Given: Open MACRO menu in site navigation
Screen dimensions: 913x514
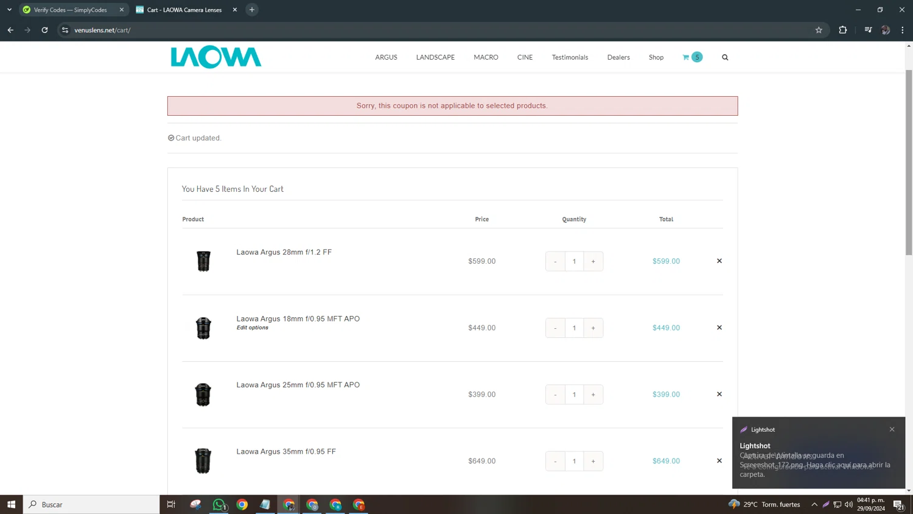Looking at the screenshot, I should 486,57.
